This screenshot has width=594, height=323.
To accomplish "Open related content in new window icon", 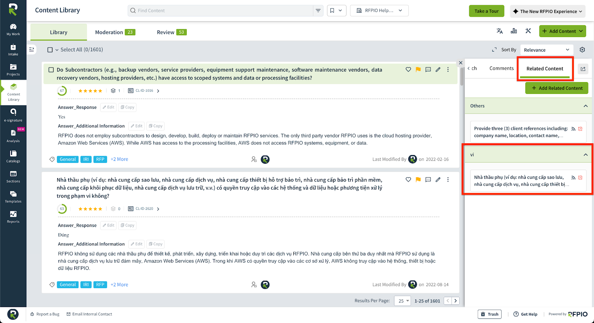I will (583, 69).
